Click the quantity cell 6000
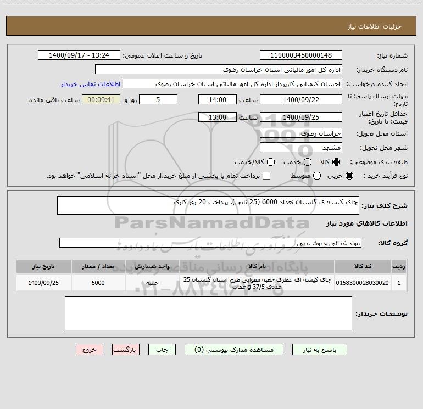This screenshot has height=409, width=423. point(98,283)
